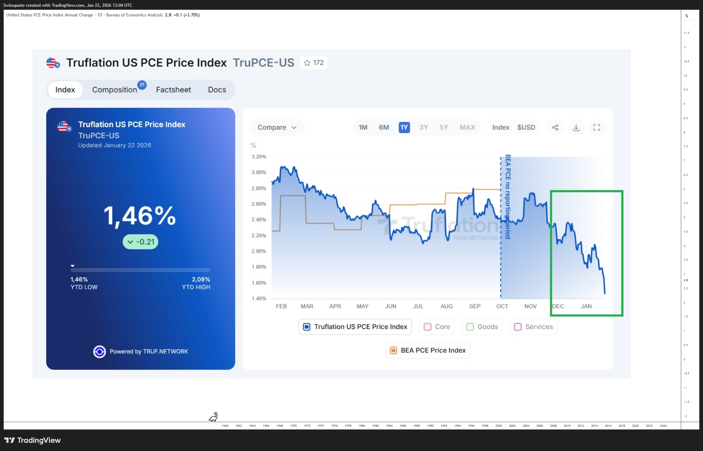Click the YTD low-high range bar
The image size is (703, 451).
tap(140, 270)
